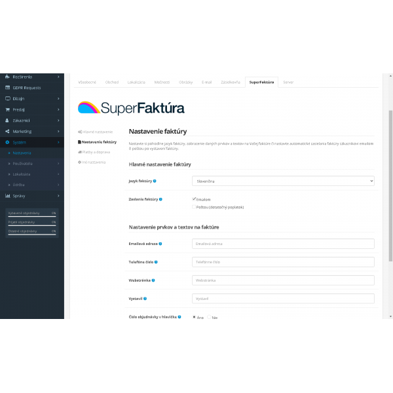This screenshot has height=393, width=393.
Task: Click the SuperFaktúra logo
Action: (x=131, y=108)
